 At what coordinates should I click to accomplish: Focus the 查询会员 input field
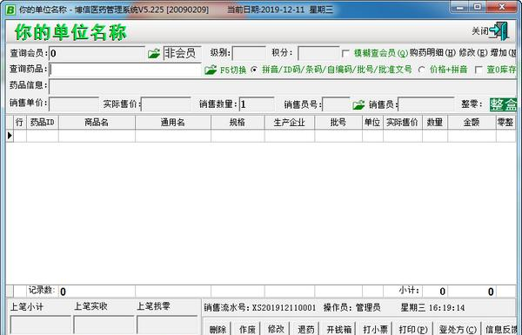97,53
